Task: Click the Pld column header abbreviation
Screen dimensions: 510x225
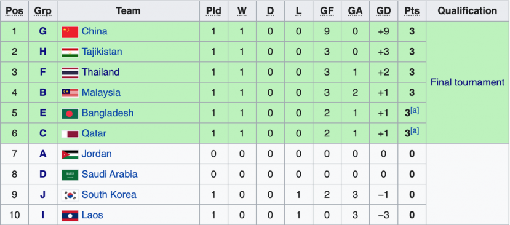Action: [213, 10]
